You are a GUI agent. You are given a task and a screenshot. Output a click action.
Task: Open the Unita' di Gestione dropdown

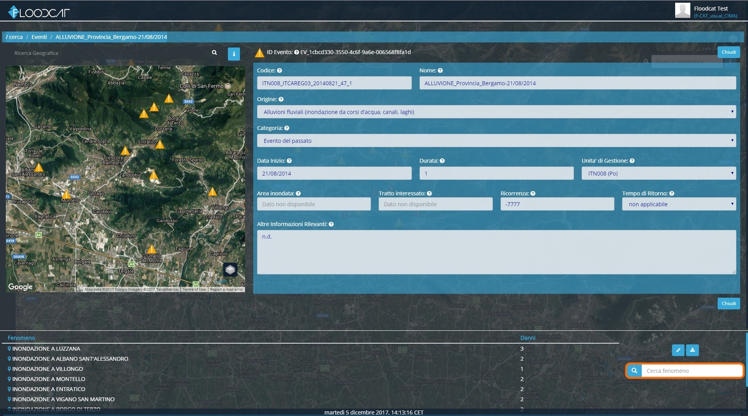(659, 173)
